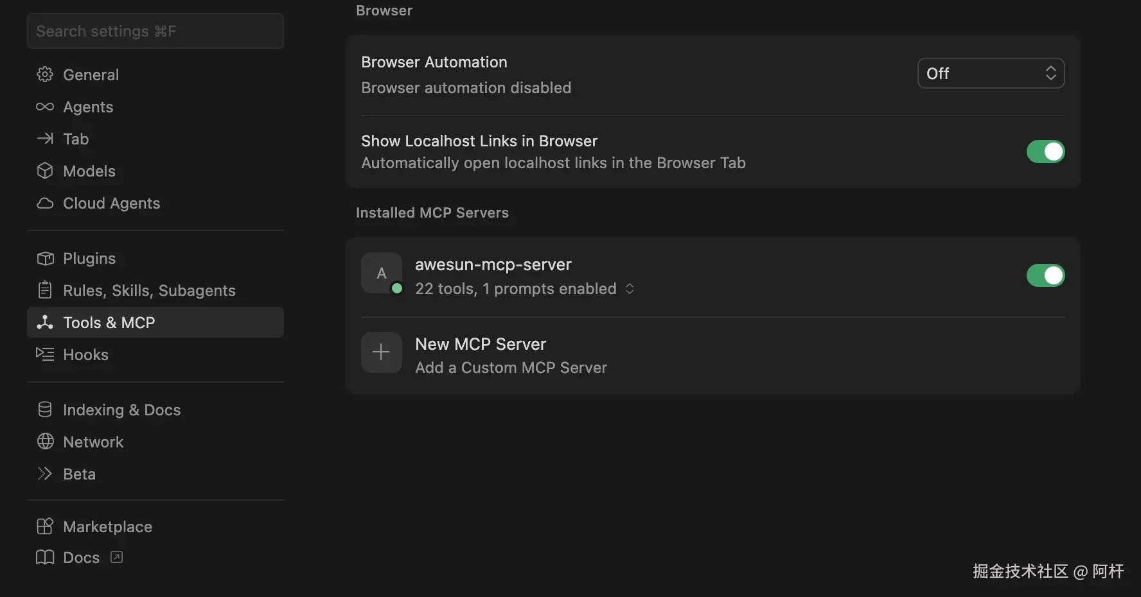Click the Cloud Agents cloud icon

click(x=45, y=203)
